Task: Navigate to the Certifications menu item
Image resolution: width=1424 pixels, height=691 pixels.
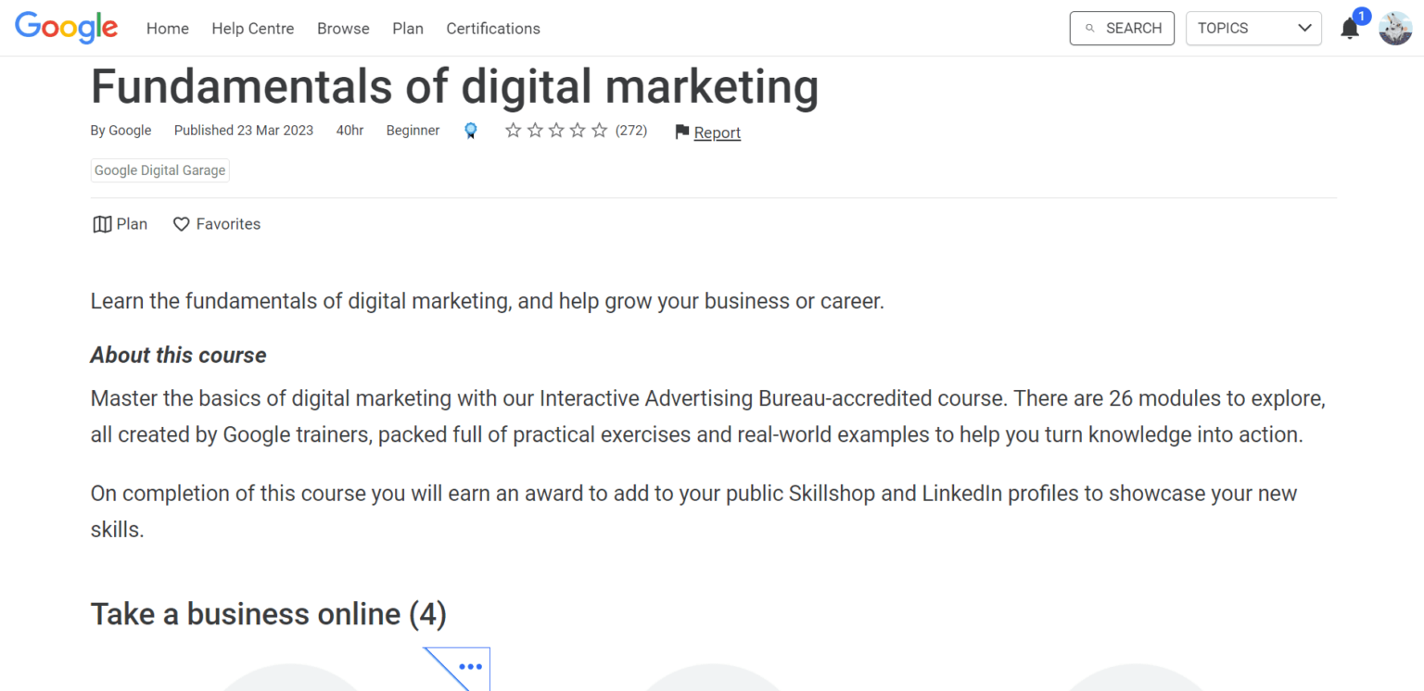Action: pyautogui.click(x=492, y=29)
